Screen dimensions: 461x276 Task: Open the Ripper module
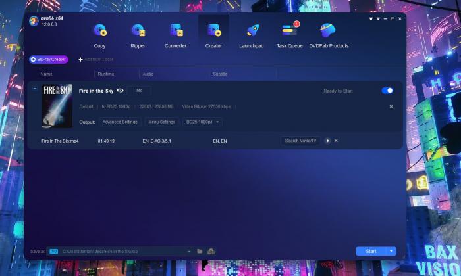coord(138,35)
